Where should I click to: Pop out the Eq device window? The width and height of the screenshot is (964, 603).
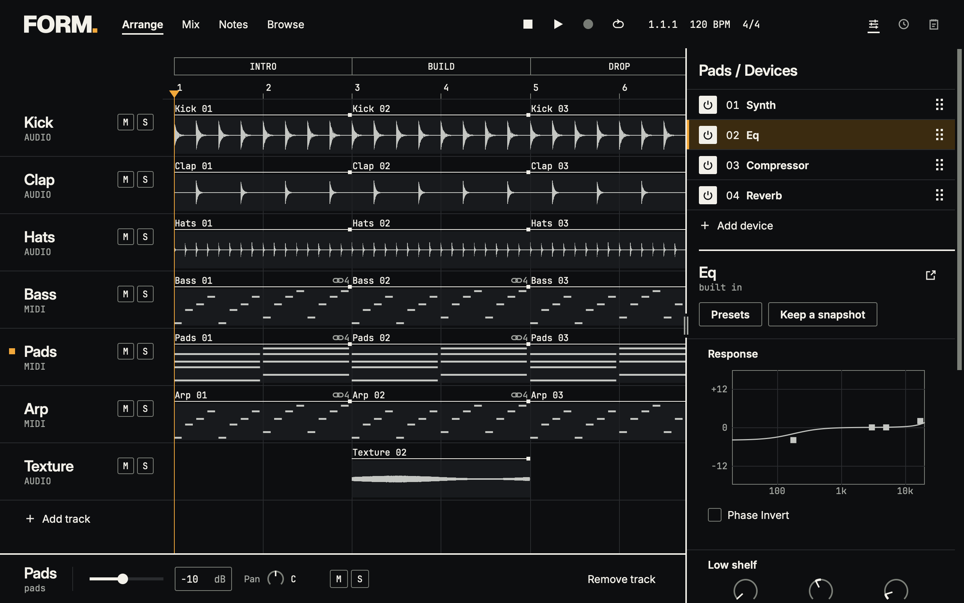pos(930,275)
